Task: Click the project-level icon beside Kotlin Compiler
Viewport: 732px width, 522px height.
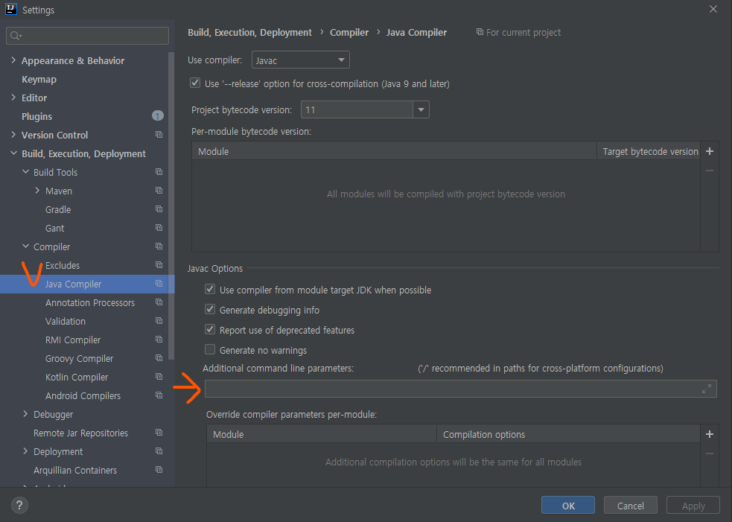Action: pos(159,377)
